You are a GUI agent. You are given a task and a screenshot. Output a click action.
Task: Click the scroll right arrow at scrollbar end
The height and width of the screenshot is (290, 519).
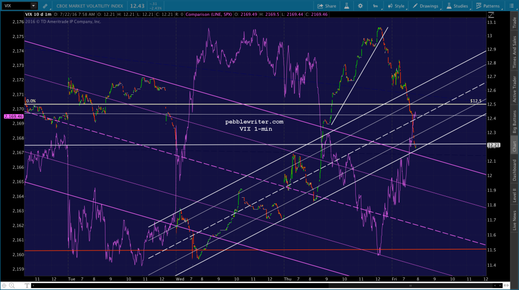(500, 285)
